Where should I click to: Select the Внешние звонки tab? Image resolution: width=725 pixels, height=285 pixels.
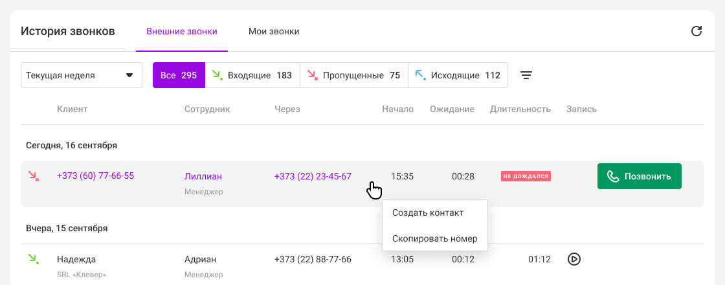pos(181,31)
